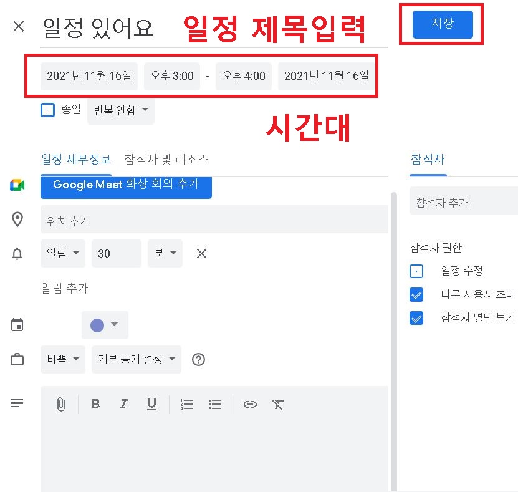The width and height of the screenshot is (518, 492).
Task: Enable the 종일 all-day checkbox
Action: [x=47, y=110]
